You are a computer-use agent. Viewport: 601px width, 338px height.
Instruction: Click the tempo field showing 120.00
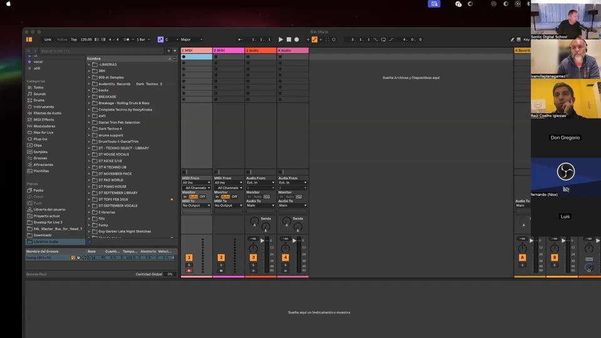(x=86, y=39)
